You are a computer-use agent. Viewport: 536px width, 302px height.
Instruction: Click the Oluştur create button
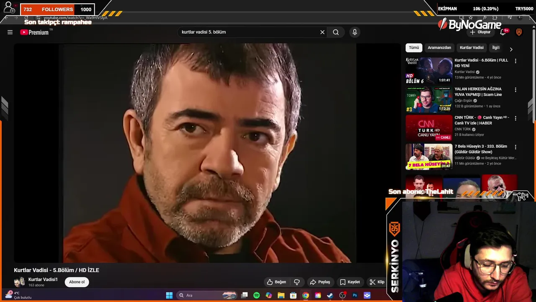point(480,32)
